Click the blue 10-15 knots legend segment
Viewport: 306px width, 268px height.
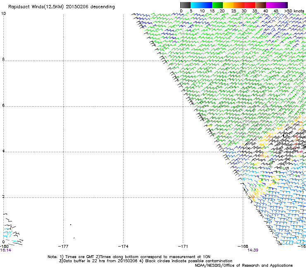point(207,5)
